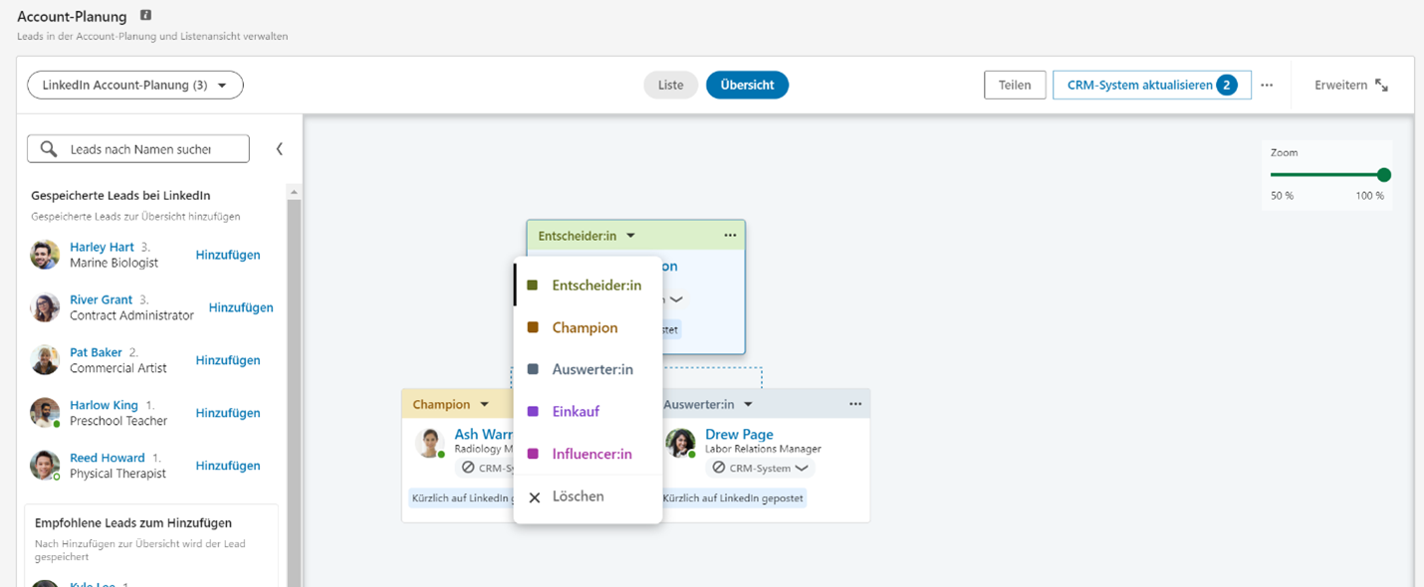Open the three-dot menu beside CRM-System aktualisieren
1424x587 pixels.
tap(1267, 86)
